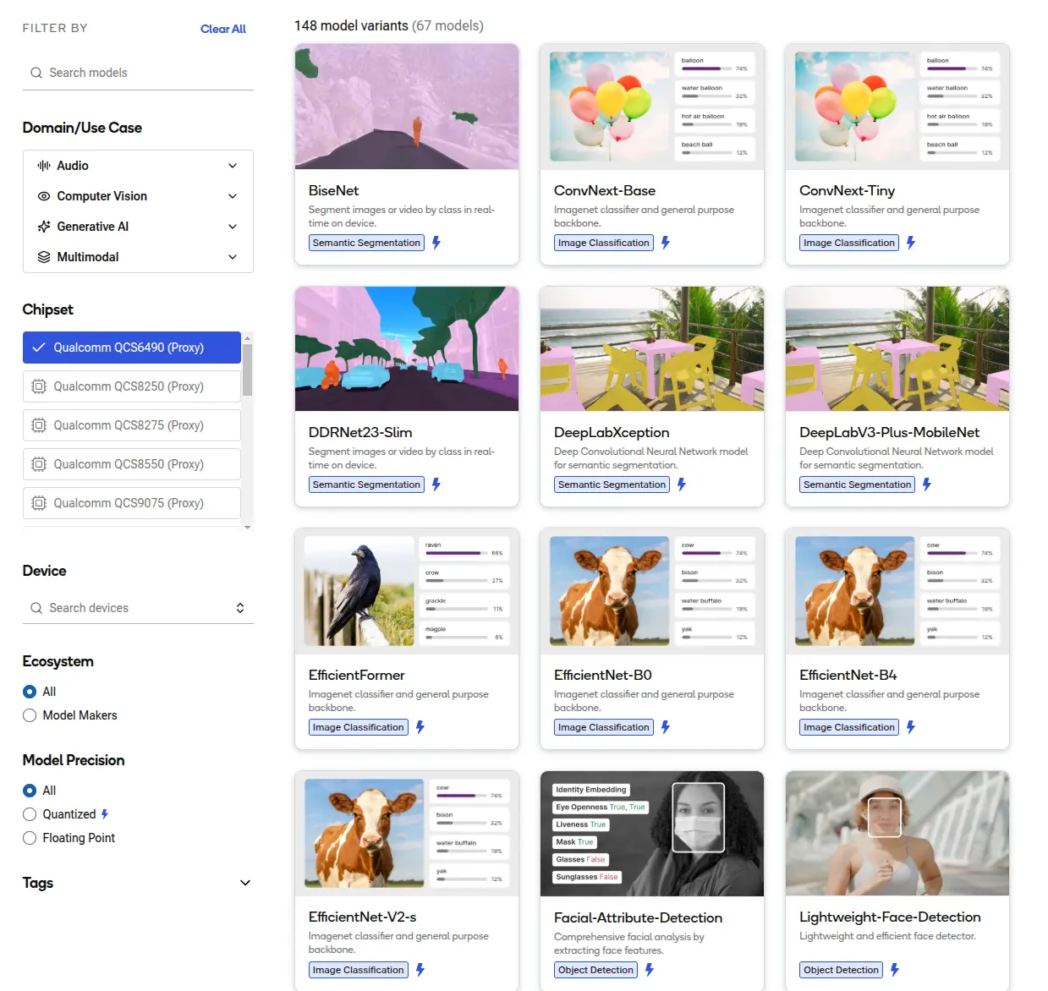Toggle the Qualcomm QCS8275 (Proxy) chipset filter
The height and width of the screenshot is (991, 1048).
(132, 425)
